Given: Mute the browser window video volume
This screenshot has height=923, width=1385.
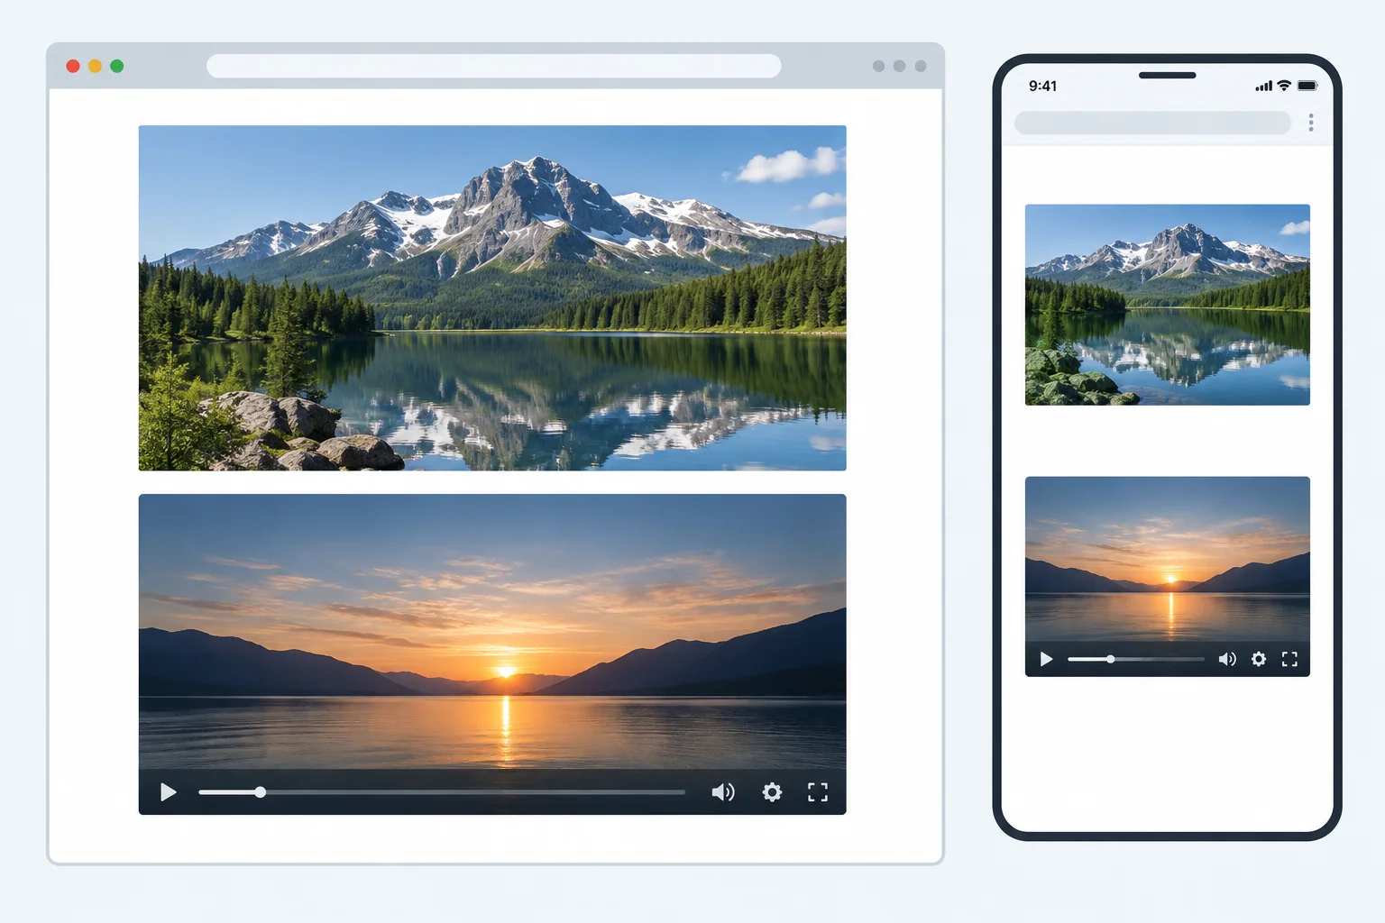Looking at the screenshot, I should pyautogui.click(x=723, y=792).
